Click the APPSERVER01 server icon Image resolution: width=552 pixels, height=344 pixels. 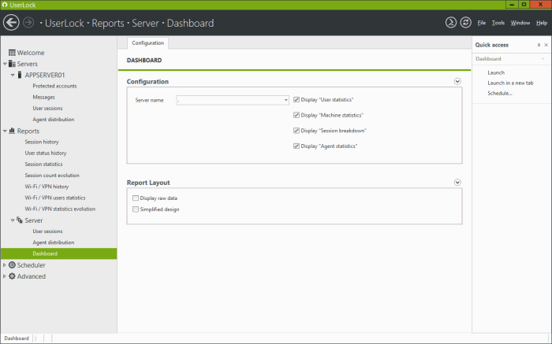coord(20,76)
